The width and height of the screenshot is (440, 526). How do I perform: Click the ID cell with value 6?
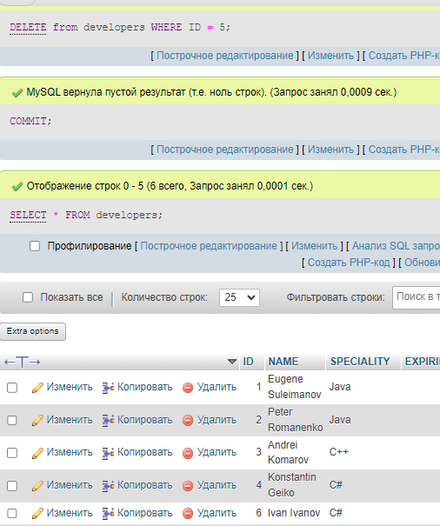coord(259,513)
